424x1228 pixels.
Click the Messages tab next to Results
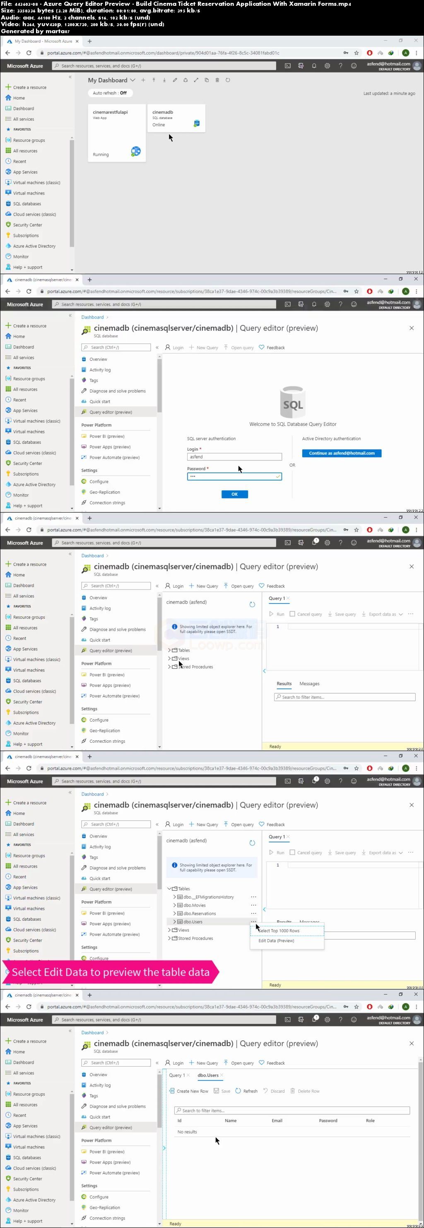tap(309, 683)
